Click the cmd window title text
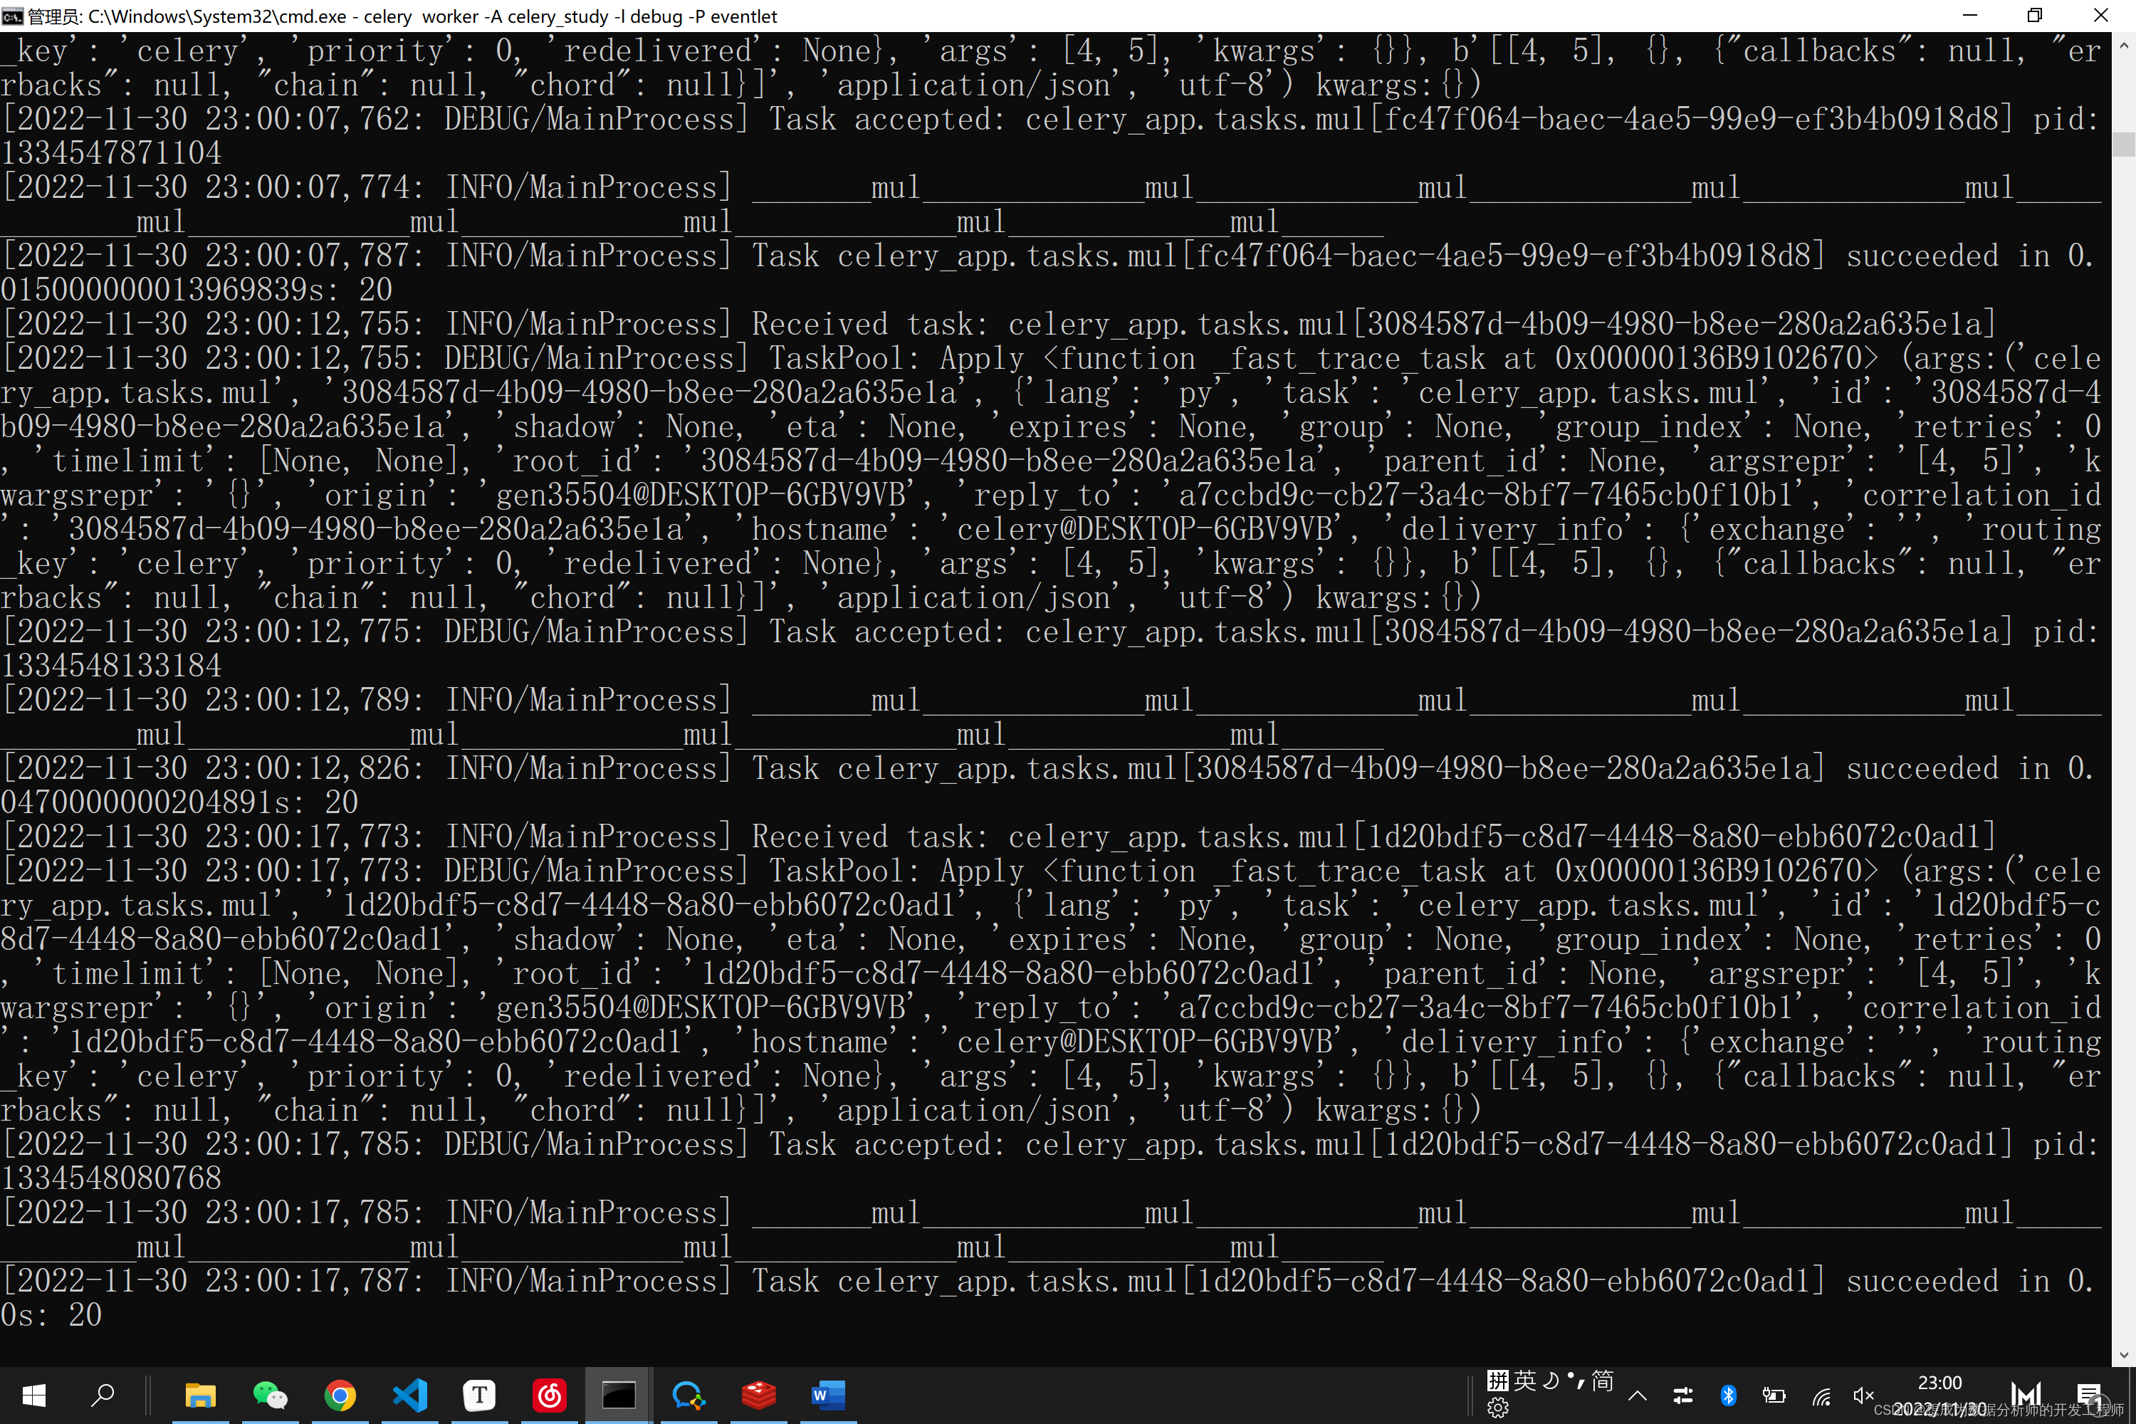Viewport: 2136px width, 1424px height. pos(402,16)
